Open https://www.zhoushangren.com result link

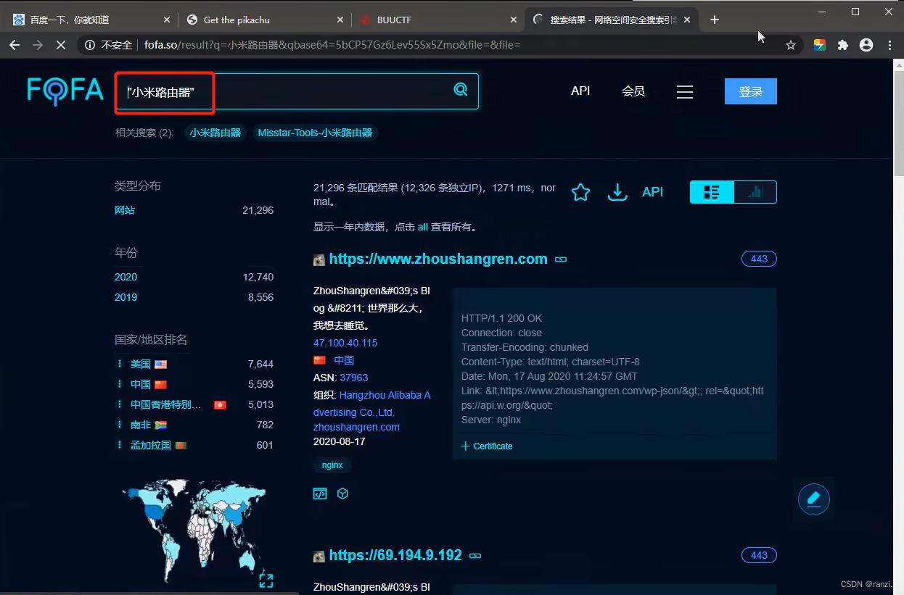[438, 259]
